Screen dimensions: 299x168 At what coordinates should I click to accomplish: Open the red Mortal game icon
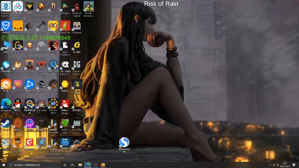coord(65,106)
